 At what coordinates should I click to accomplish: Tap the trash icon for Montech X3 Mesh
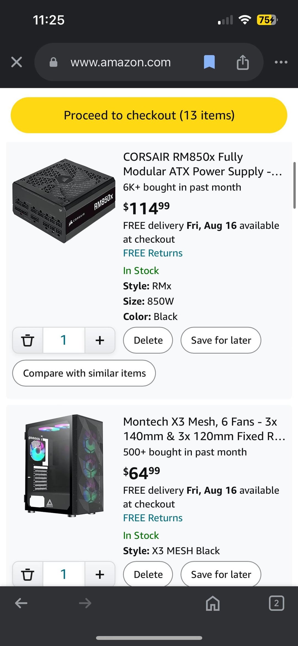(28, 574)
